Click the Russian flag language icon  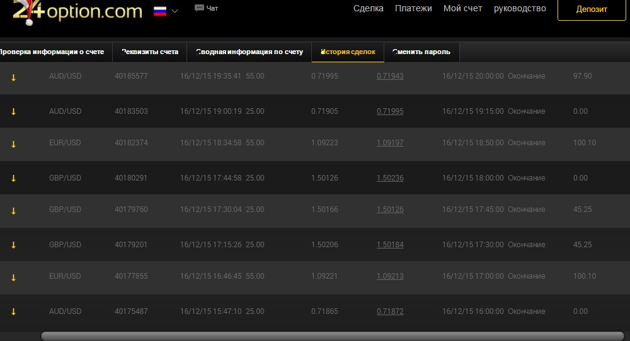tap(160, 11)
